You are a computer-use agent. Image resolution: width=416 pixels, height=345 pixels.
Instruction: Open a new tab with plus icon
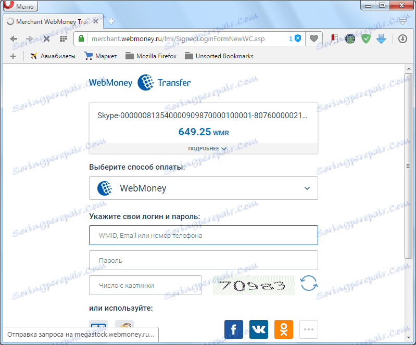(x=111, y=21)
